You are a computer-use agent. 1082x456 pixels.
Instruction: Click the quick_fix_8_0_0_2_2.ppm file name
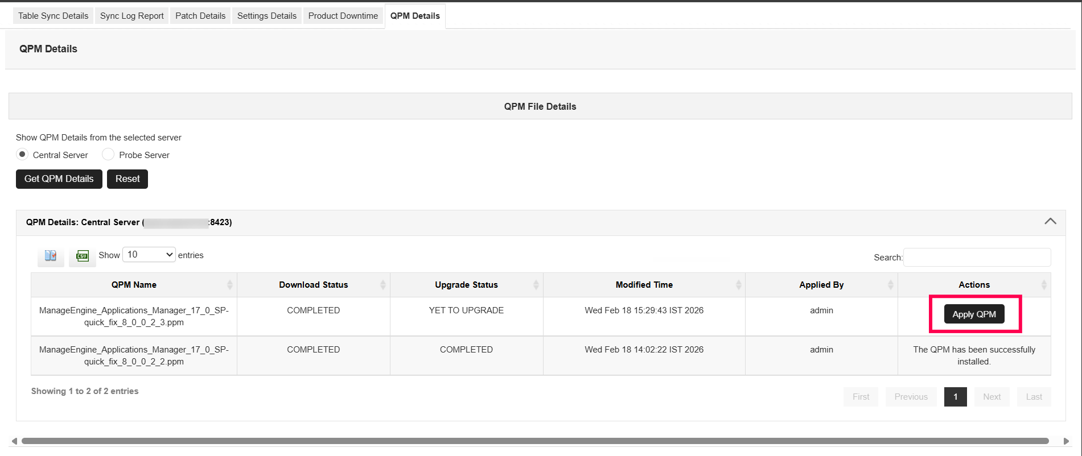[134, 355]
